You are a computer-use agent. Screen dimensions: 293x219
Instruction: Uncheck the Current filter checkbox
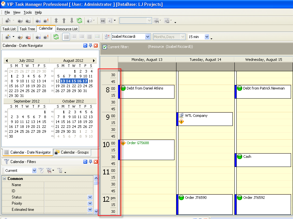105,47
